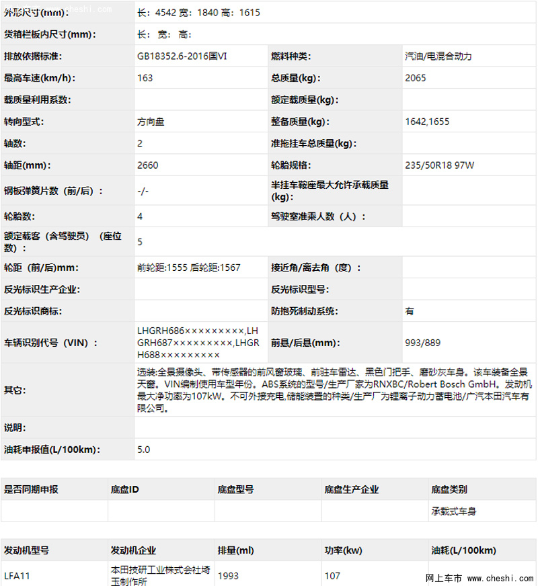Click the 轮距(前/后)mm label
The height and width of the screenshot is (586, 538).
[x=41, y=267]
